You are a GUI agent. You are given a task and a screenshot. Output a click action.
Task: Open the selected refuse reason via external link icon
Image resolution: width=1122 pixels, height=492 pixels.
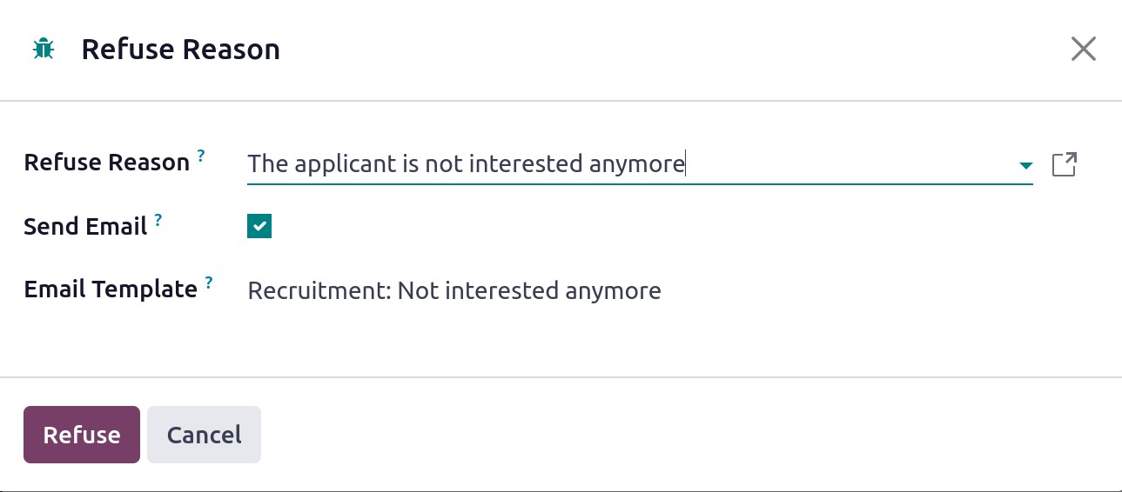tap(1065, 164)
